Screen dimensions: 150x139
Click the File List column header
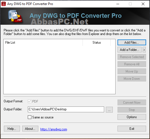43,43
